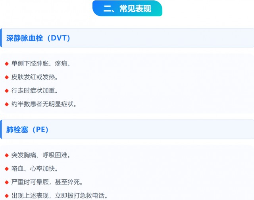This screenshot has width=254, height=200.
Task: Click the line 咯血、心率加快。
Action: (x=35, y=169)
